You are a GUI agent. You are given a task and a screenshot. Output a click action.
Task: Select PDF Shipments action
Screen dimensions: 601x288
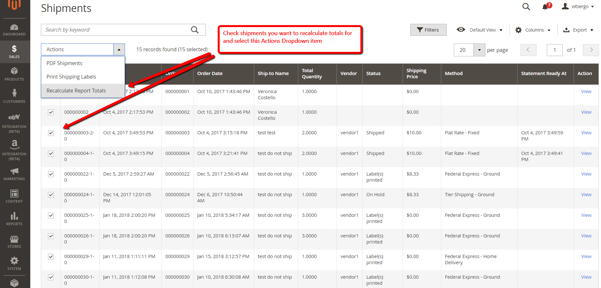pyautogui.click(x=83, y=63)
